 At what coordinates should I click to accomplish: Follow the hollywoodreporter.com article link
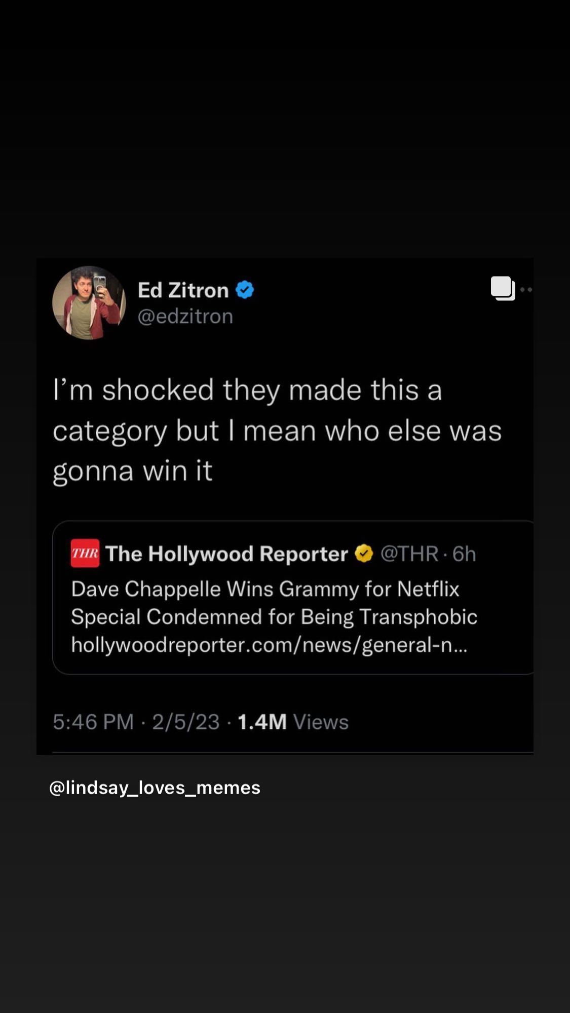269,645
